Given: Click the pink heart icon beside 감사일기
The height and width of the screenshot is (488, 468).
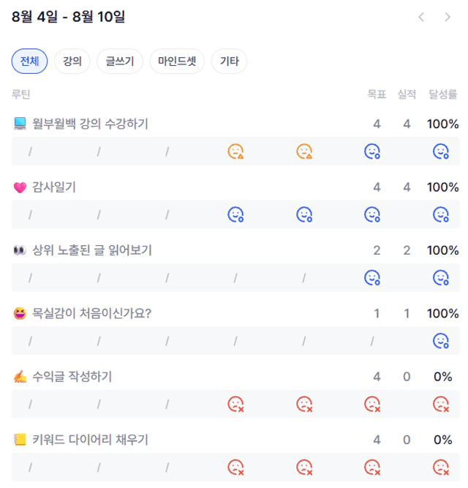Looking at the screenshot, I should point(20,187).
